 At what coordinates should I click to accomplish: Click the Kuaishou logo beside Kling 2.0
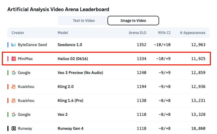point(13,87)
